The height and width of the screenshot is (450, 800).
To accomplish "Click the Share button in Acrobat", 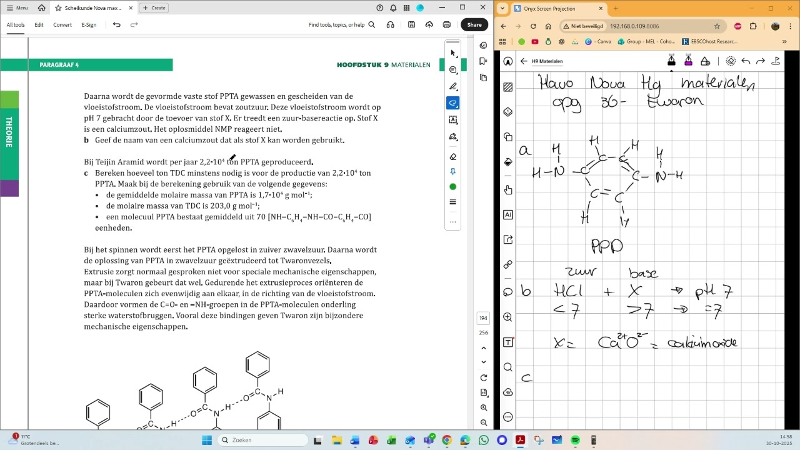I will (x=474, y=25).
